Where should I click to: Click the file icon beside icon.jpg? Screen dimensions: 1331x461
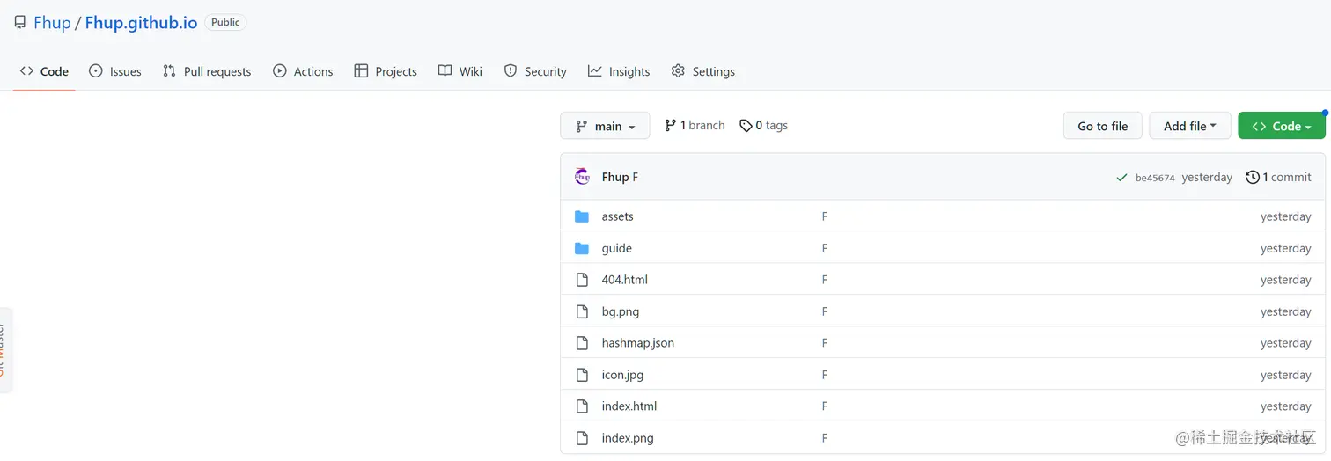point(582,375)
